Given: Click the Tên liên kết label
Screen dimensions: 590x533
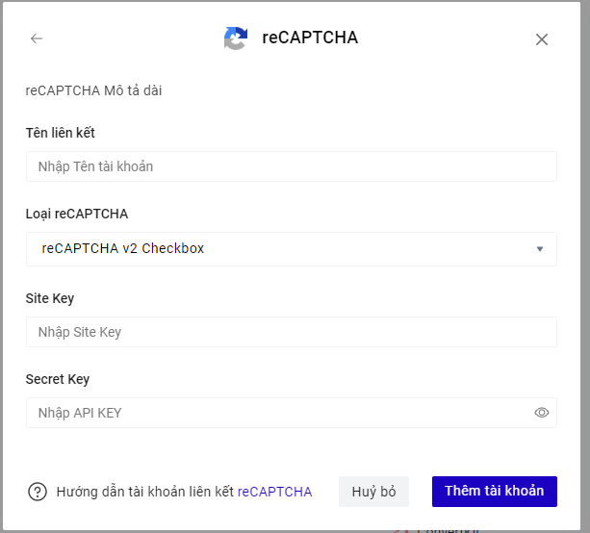Looking at the screenshot, I should tap(60, 133).
